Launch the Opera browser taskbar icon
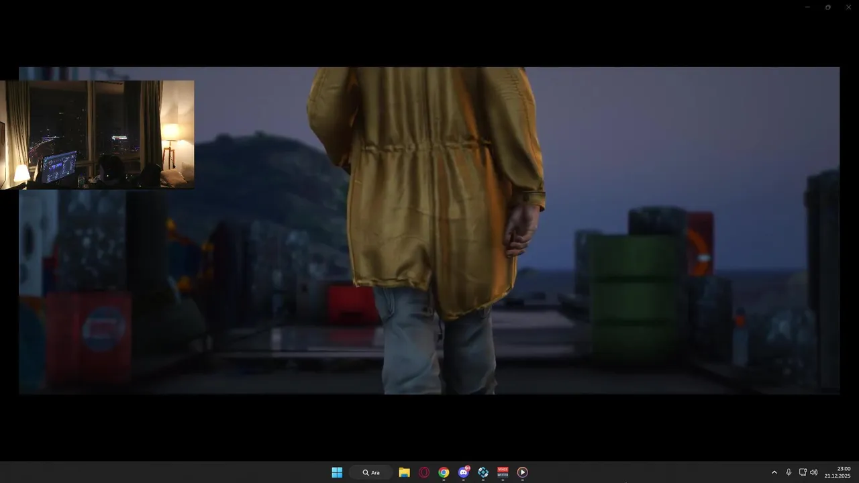Image resolution: width=859 pixels, height=483 pixels. pyautogui.click(x=424, y=472)
